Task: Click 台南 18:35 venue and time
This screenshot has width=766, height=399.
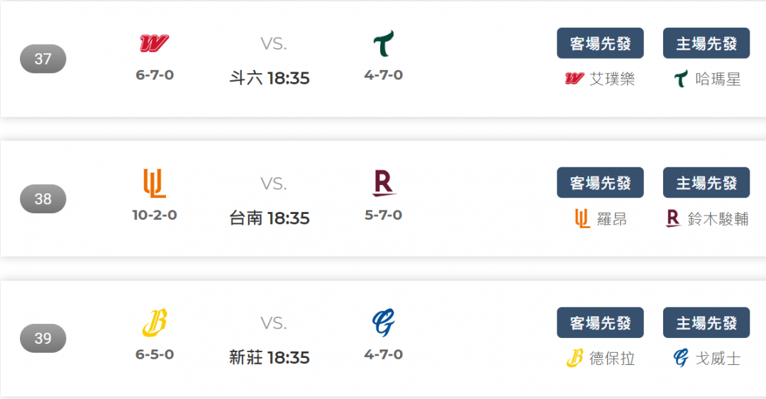Action: [270, 218]
